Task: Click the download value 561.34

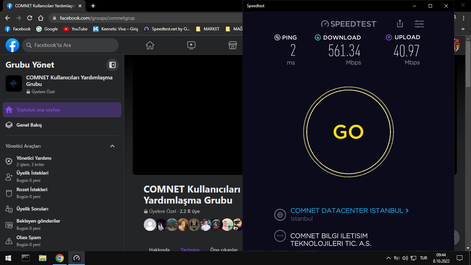Action: point(344,51)
